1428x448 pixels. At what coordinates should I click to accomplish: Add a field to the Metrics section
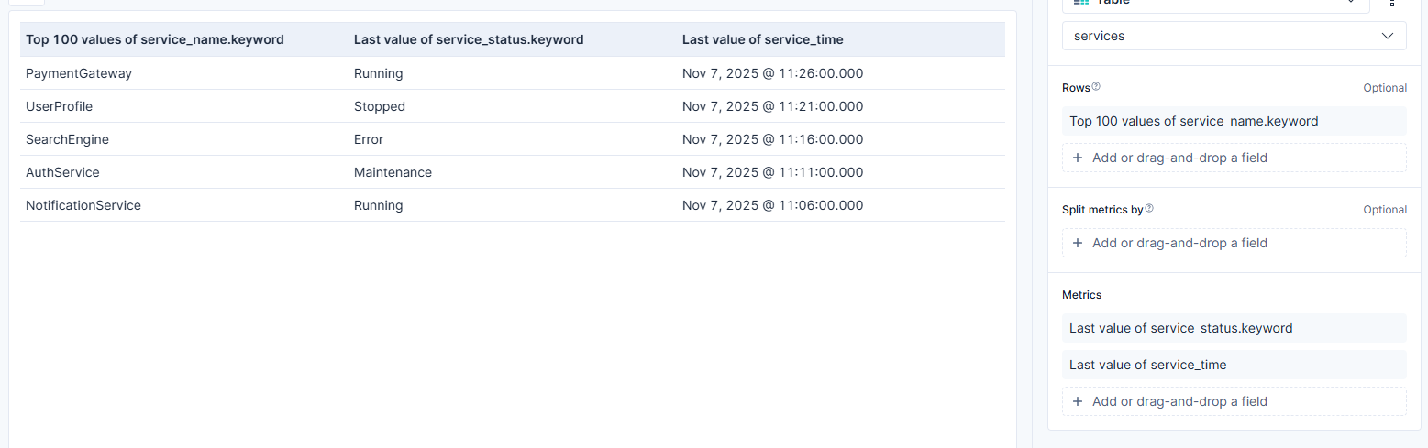[x=1234, y=401]
